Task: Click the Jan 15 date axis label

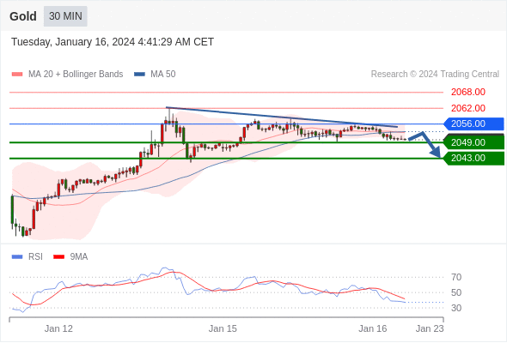Action: click(x=223, y=328)
